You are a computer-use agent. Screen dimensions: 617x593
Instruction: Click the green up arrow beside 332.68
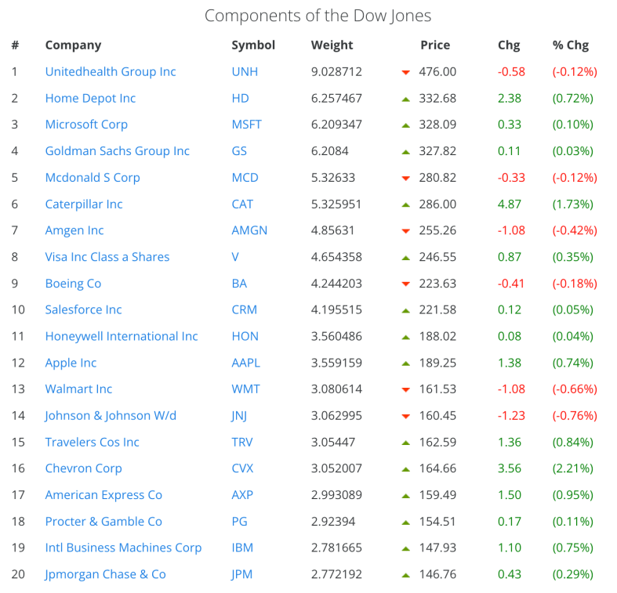pos(405,99)
